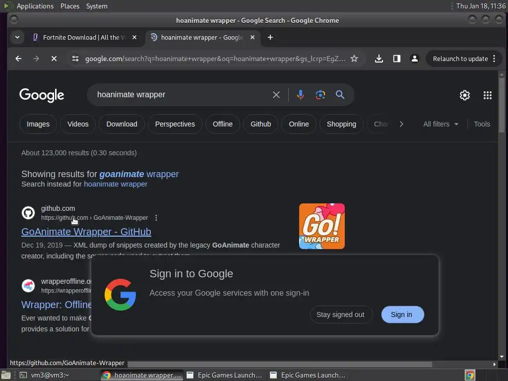This screenshot has height=381, width=508.
Task: Select the Offline filter chip
Action: click(x=223, y=124)
